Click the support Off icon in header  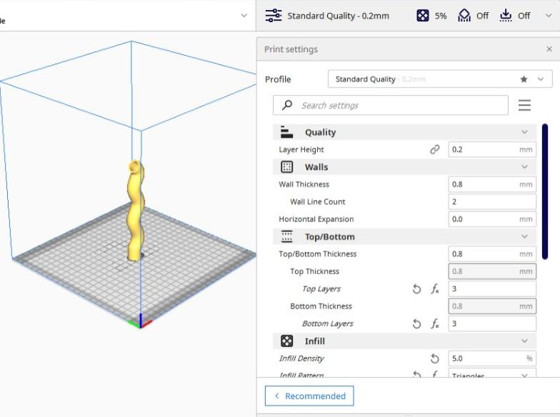coord(464,16)
